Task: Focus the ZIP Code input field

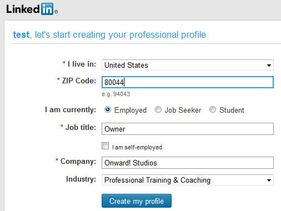Action: pos(188,82)
